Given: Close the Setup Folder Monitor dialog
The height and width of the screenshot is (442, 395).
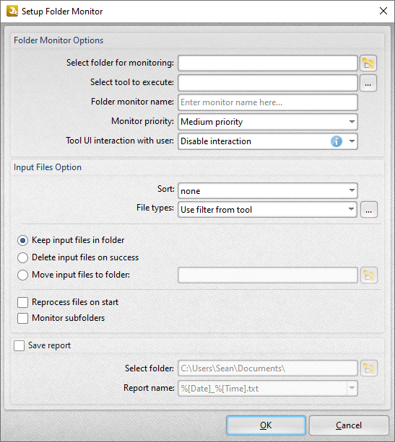Looking at the screenshot, I should (x=383, y=11).
